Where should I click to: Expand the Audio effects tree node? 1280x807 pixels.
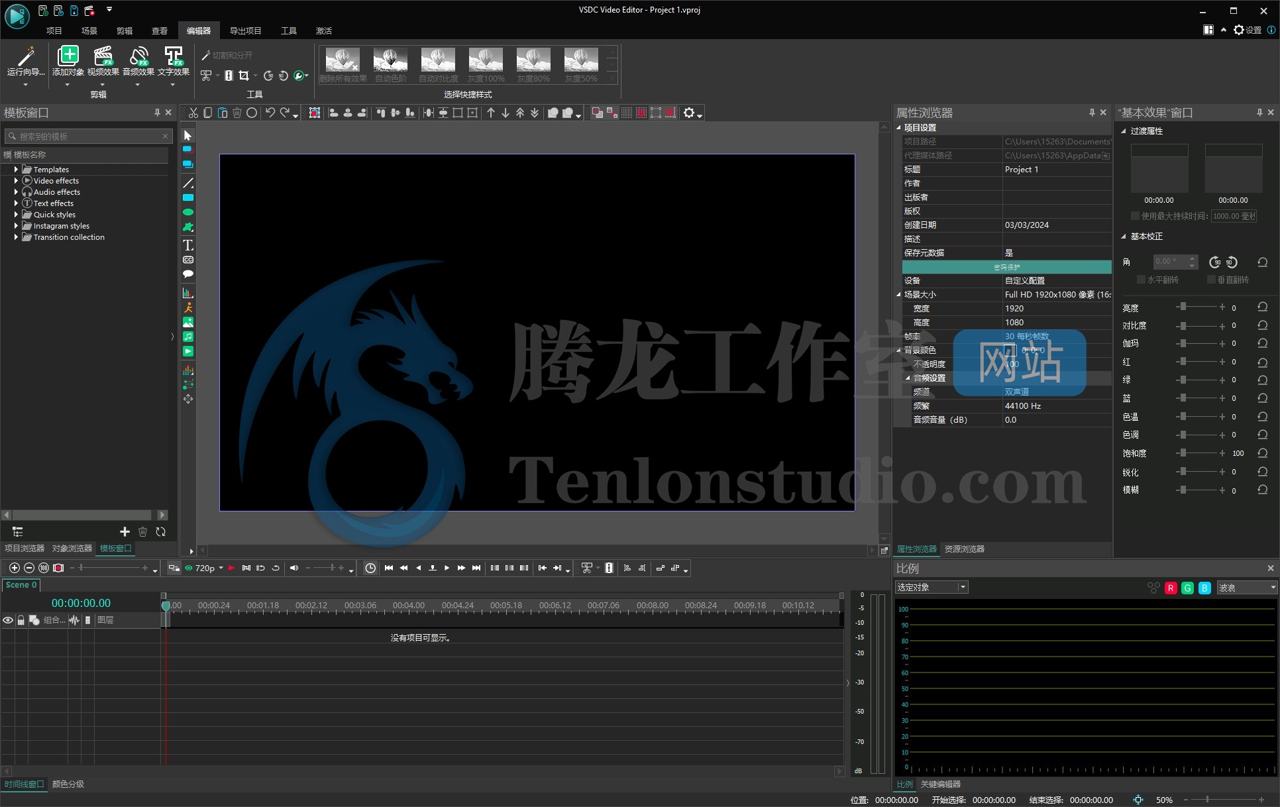click(16, 192)
